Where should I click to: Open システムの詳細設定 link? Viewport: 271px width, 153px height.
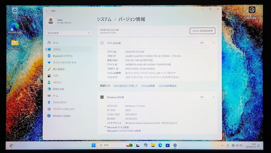click(167, 86)
